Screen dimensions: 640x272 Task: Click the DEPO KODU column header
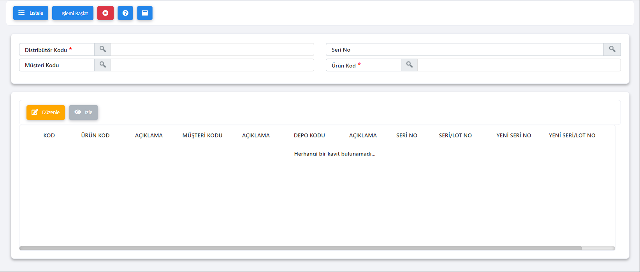pos(309,135)
